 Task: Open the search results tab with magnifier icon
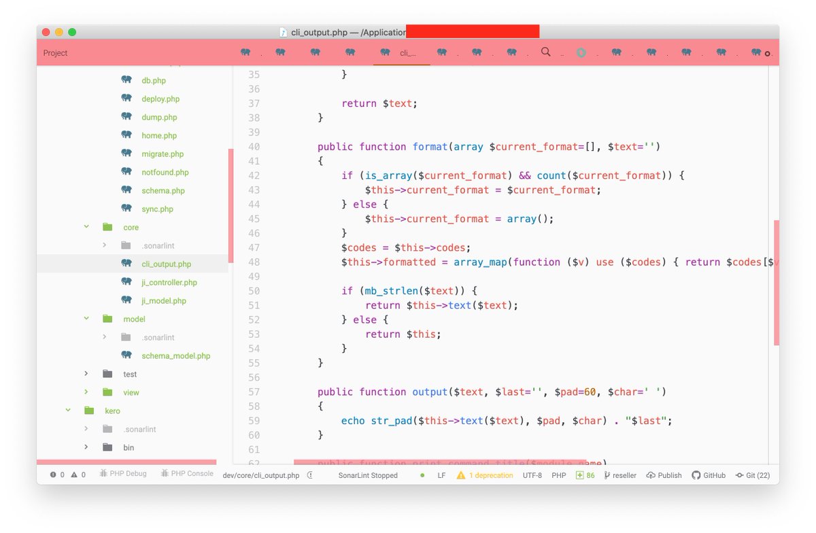coord(545,52)
